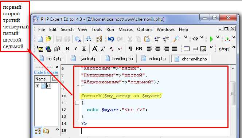The width and height of the screenshot is (242, 138).
Task: Decrease font size with small A icon
Action: (x=103, y=49)
